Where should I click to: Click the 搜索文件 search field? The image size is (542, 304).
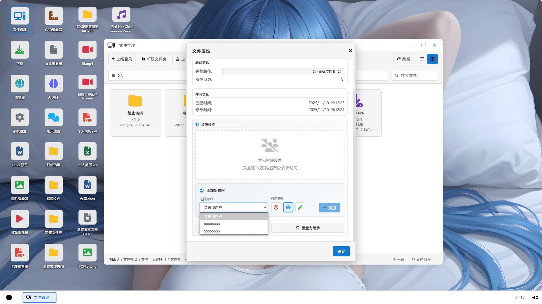click(x=415, y=76)
